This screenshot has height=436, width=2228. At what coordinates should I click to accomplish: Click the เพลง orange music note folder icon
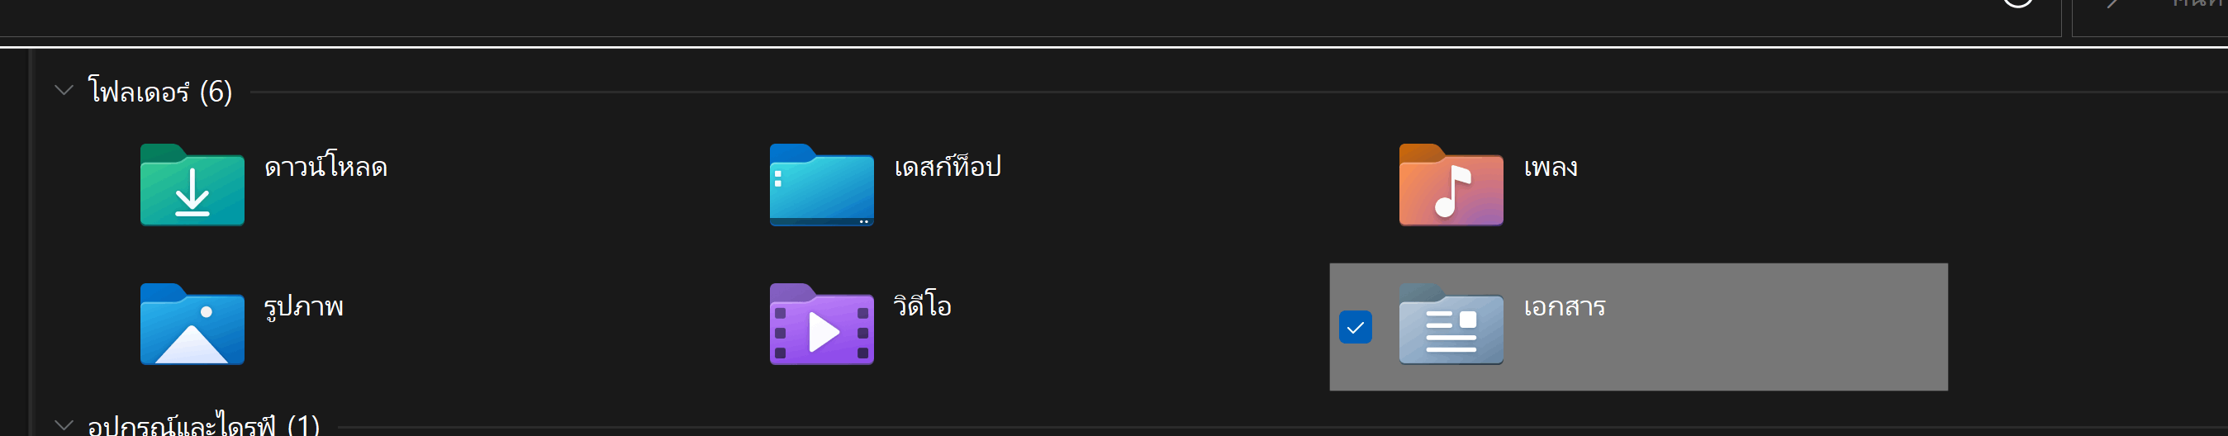tap(1451, 185)
